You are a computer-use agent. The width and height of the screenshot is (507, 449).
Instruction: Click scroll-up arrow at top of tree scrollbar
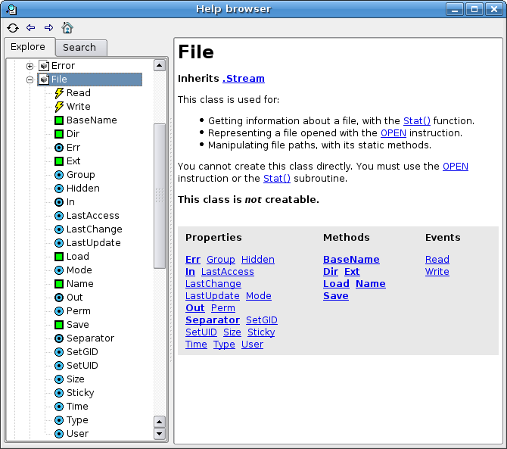(160, 66)
